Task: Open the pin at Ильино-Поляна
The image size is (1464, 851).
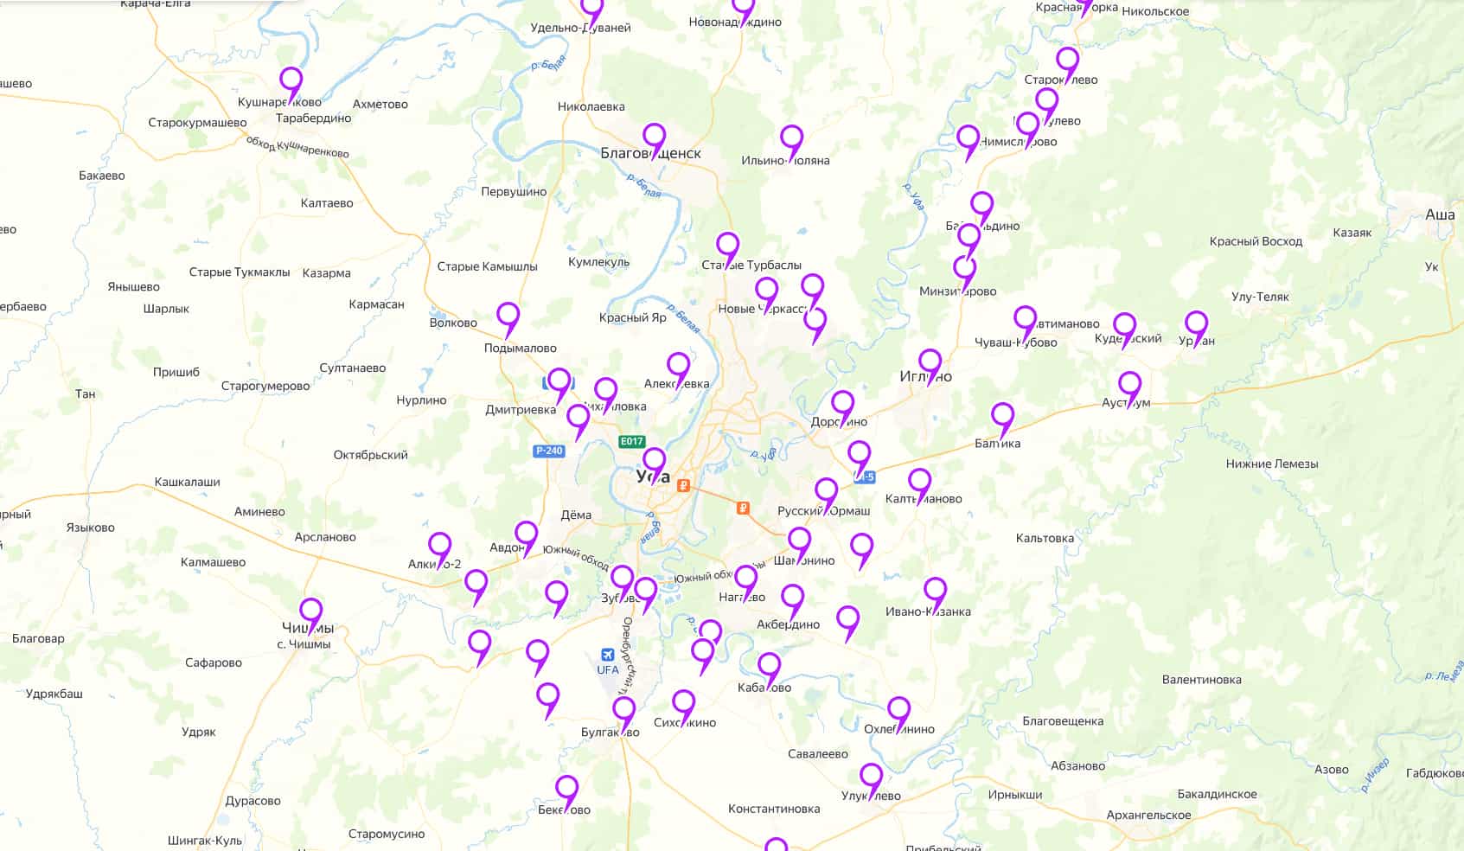Action: pyautogui.click(x=792, y=142)
